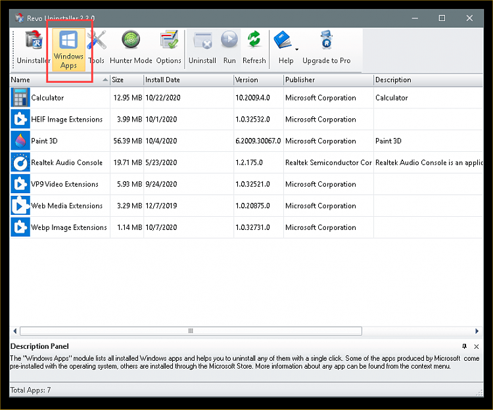The image size is (493, 410).
Task: Open the Help book icon
Action: (x=283, y=40)
